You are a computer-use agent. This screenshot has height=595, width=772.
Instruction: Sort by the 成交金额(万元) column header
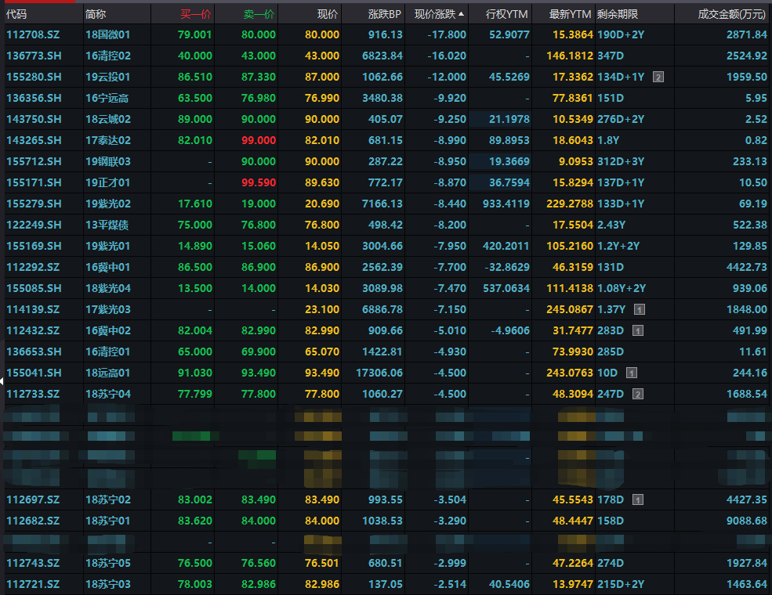coord(732,14)
